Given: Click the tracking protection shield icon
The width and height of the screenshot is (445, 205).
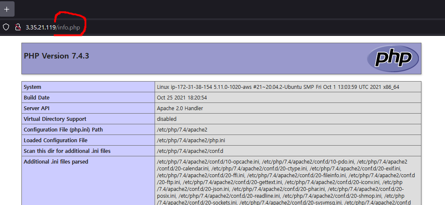Looking at the screenshot, I should click(x=6, y=27).
